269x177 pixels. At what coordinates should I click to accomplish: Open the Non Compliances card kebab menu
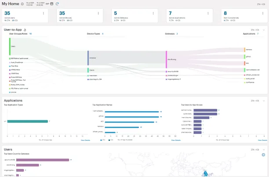(x=263, y=13)
